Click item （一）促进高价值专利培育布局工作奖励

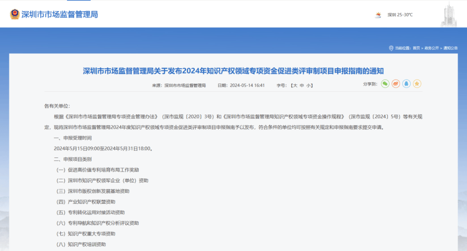click(x=98, y=170)
